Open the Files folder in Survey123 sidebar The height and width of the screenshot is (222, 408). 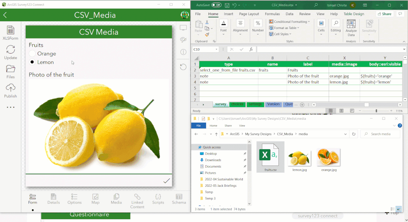tap(10, 72)
